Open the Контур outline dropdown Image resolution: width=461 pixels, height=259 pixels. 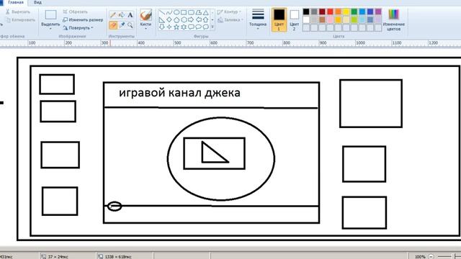point(229,12)
